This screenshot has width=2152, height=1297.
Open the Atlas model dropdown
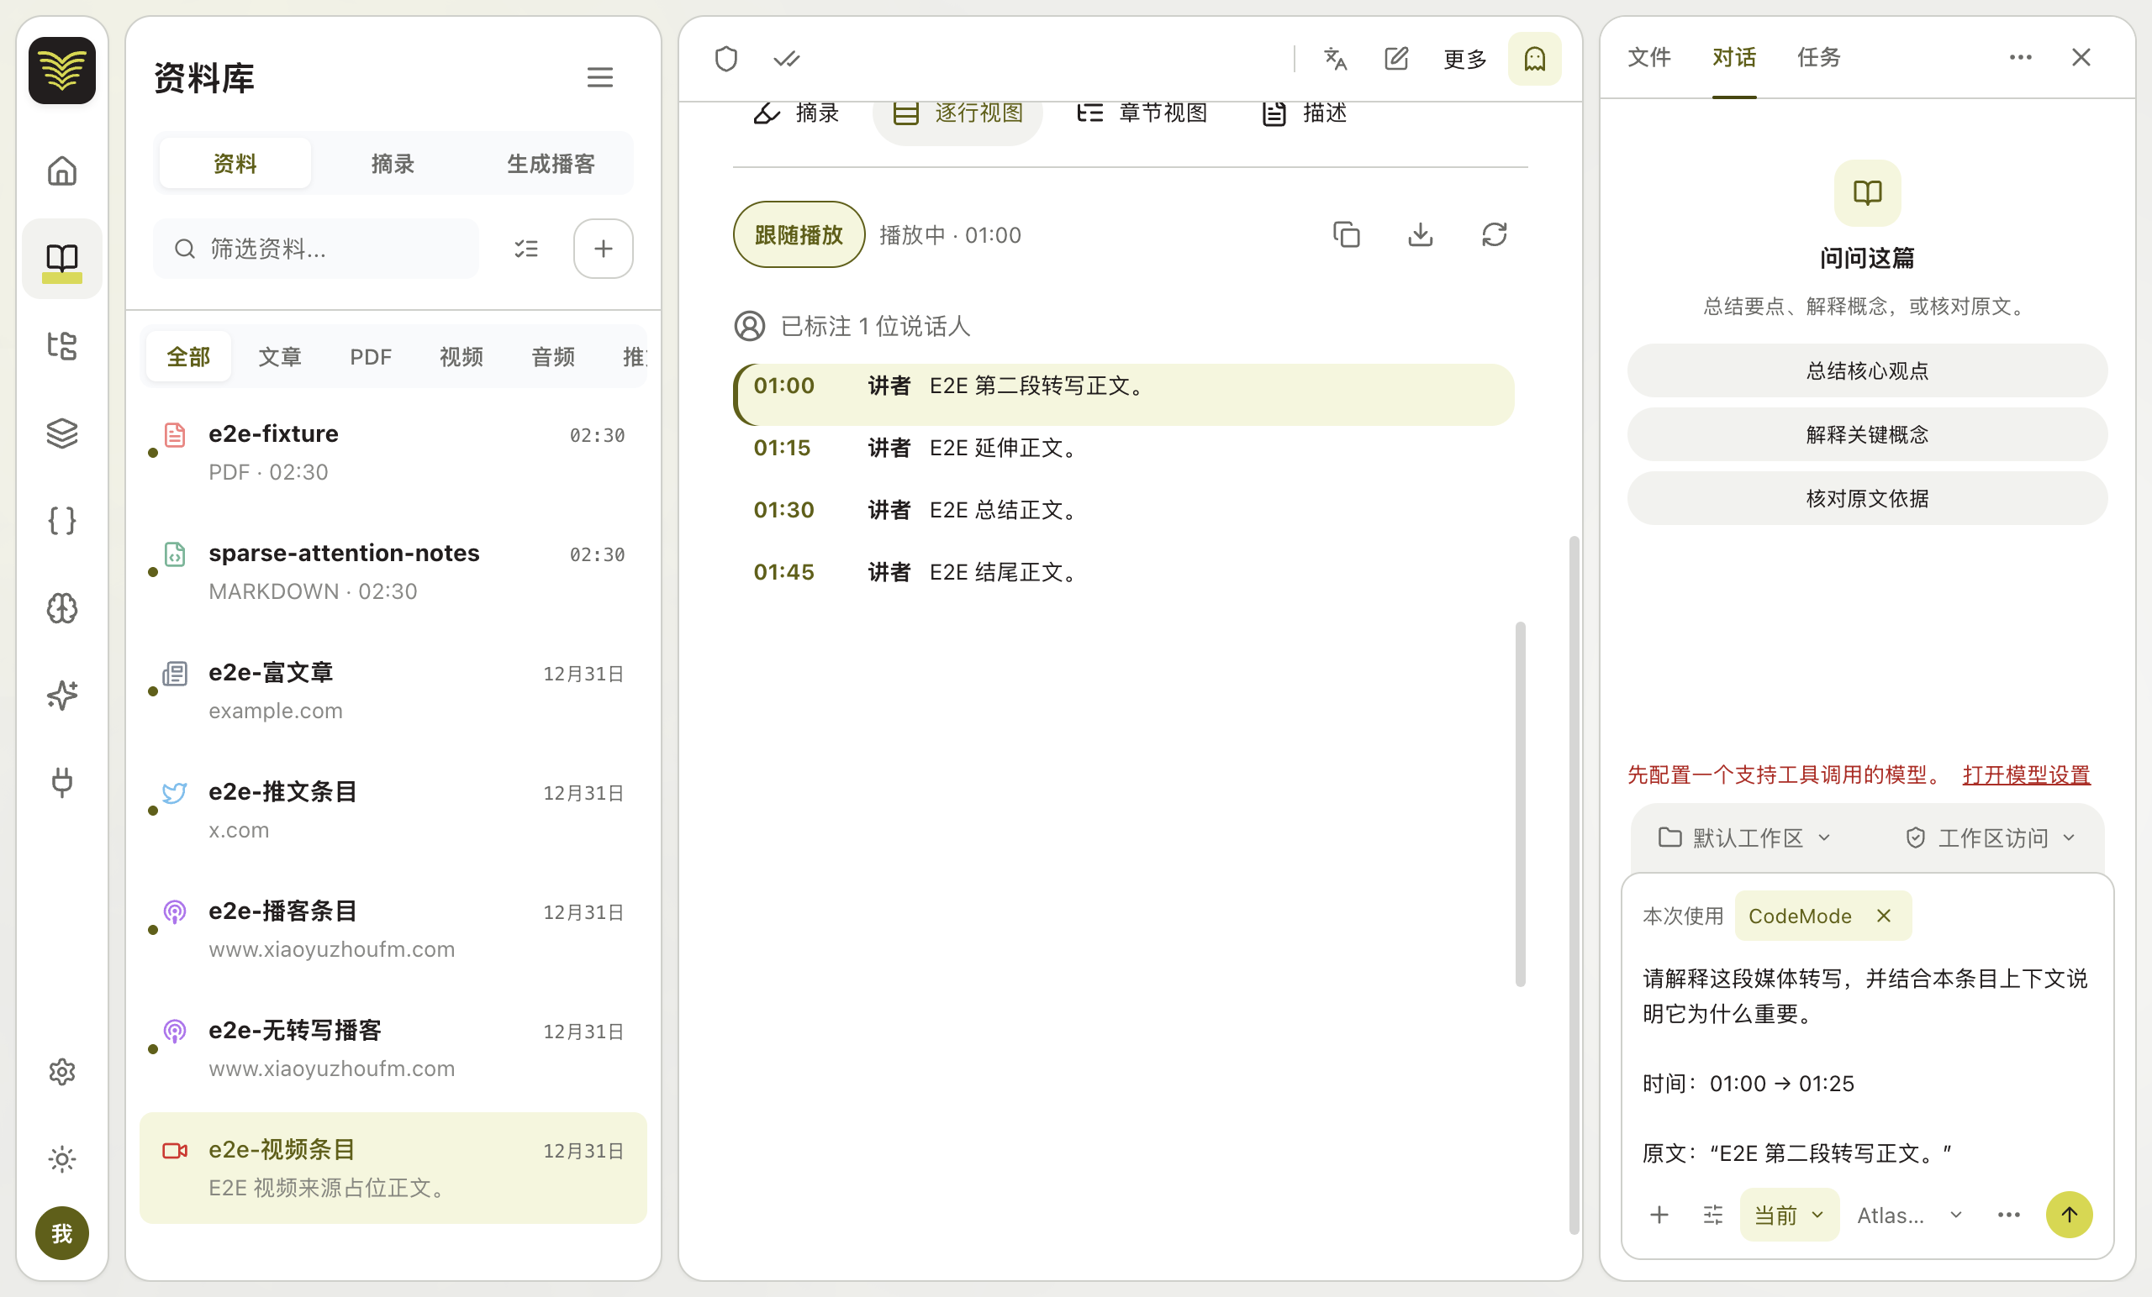click(x=1909, y=1214)
